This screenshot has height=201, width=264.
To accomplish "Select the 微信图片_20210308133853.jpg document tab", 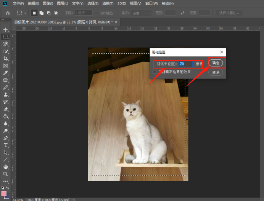I will pos(63,22).
